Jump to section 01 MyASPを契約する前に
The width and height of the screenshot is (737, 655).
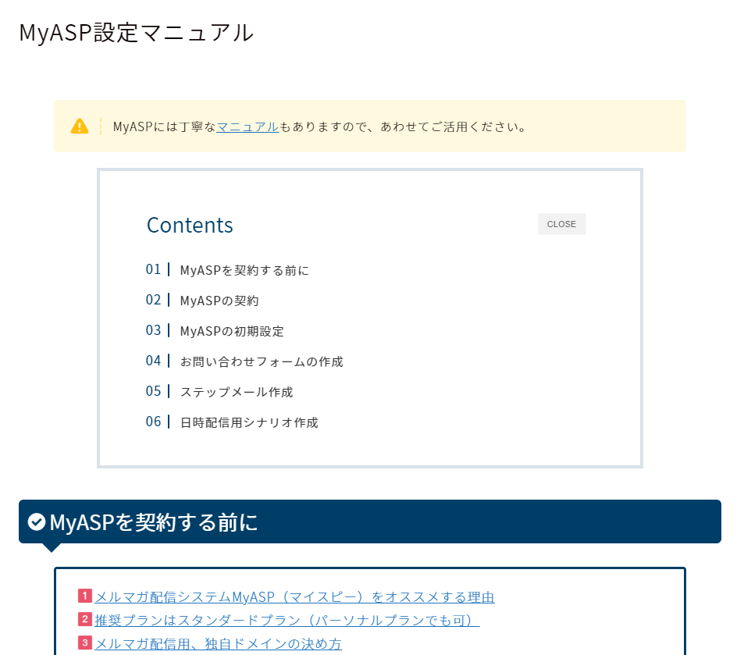click(x=244, y=270)
